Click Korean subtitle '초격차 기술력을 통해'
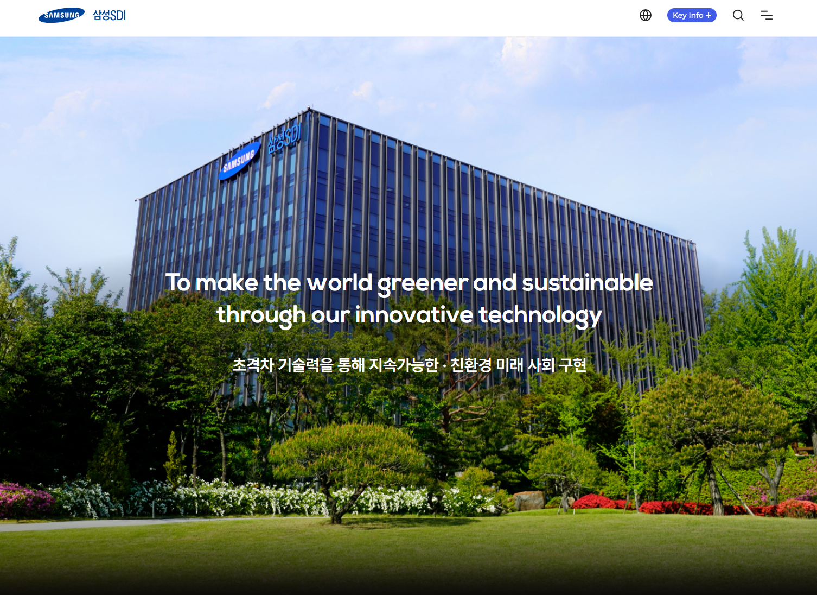Viewport: 817px width, 595px height. coord(298,365)
